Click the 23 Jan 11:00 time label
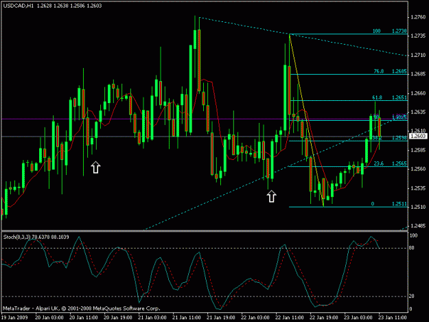This screenshot has height=322, width=429. 393,317
